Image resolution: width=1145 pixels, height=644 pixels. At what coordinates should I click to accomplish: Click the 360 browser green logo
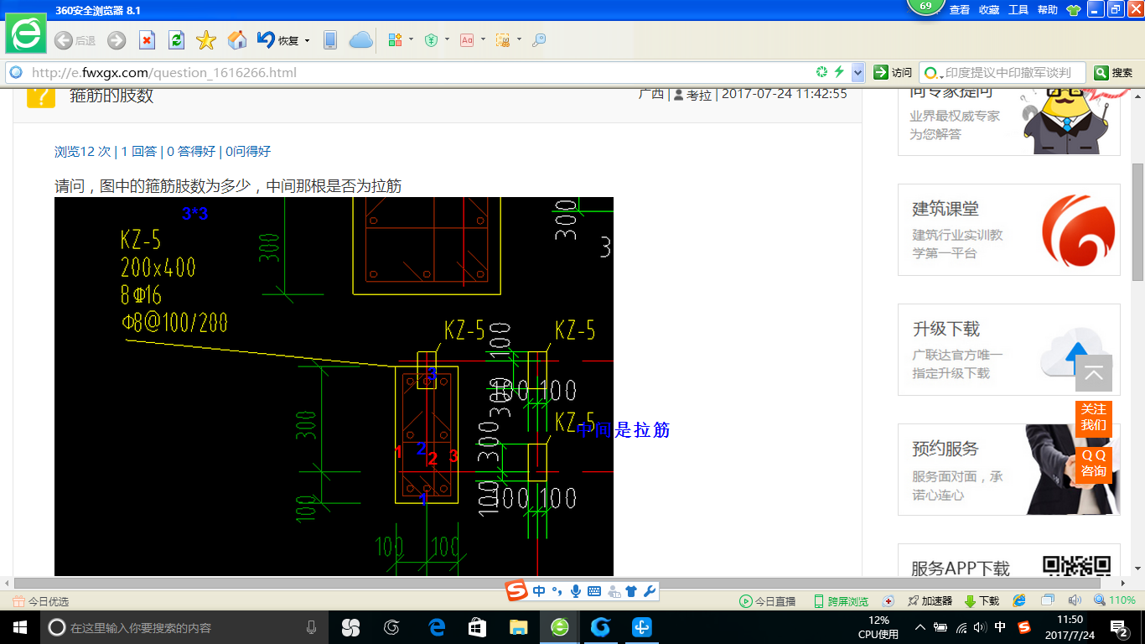[26, 34]
